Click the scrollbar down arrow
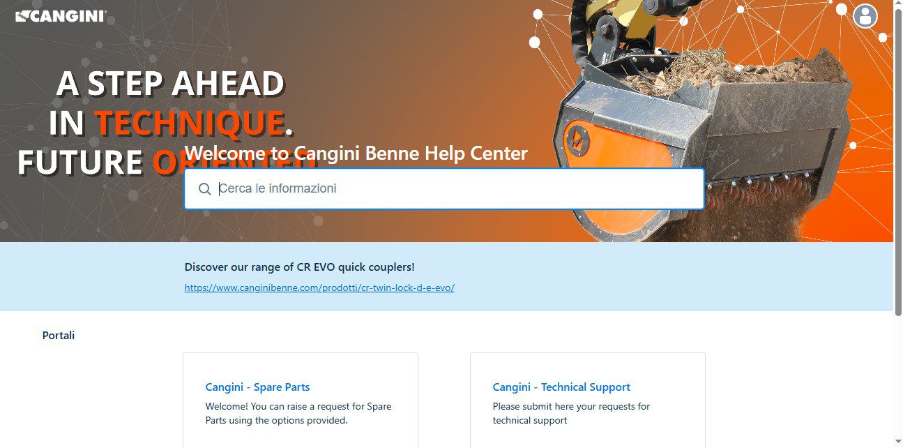 pos(898,443)
